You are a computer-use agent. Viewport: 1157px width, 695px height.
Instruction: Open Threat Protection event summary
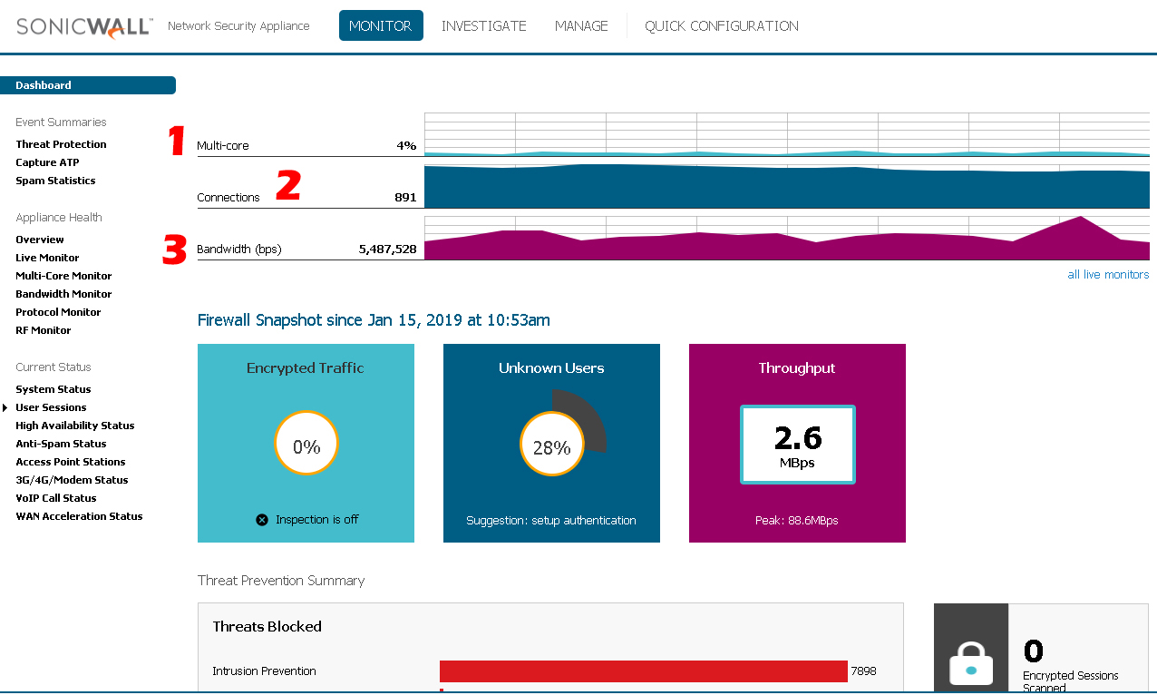click(61, 143)
